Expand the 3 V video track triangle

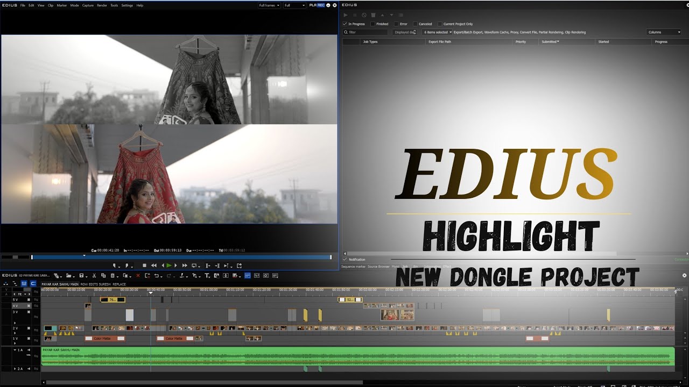pyautogui.click(x=15, y=323)
